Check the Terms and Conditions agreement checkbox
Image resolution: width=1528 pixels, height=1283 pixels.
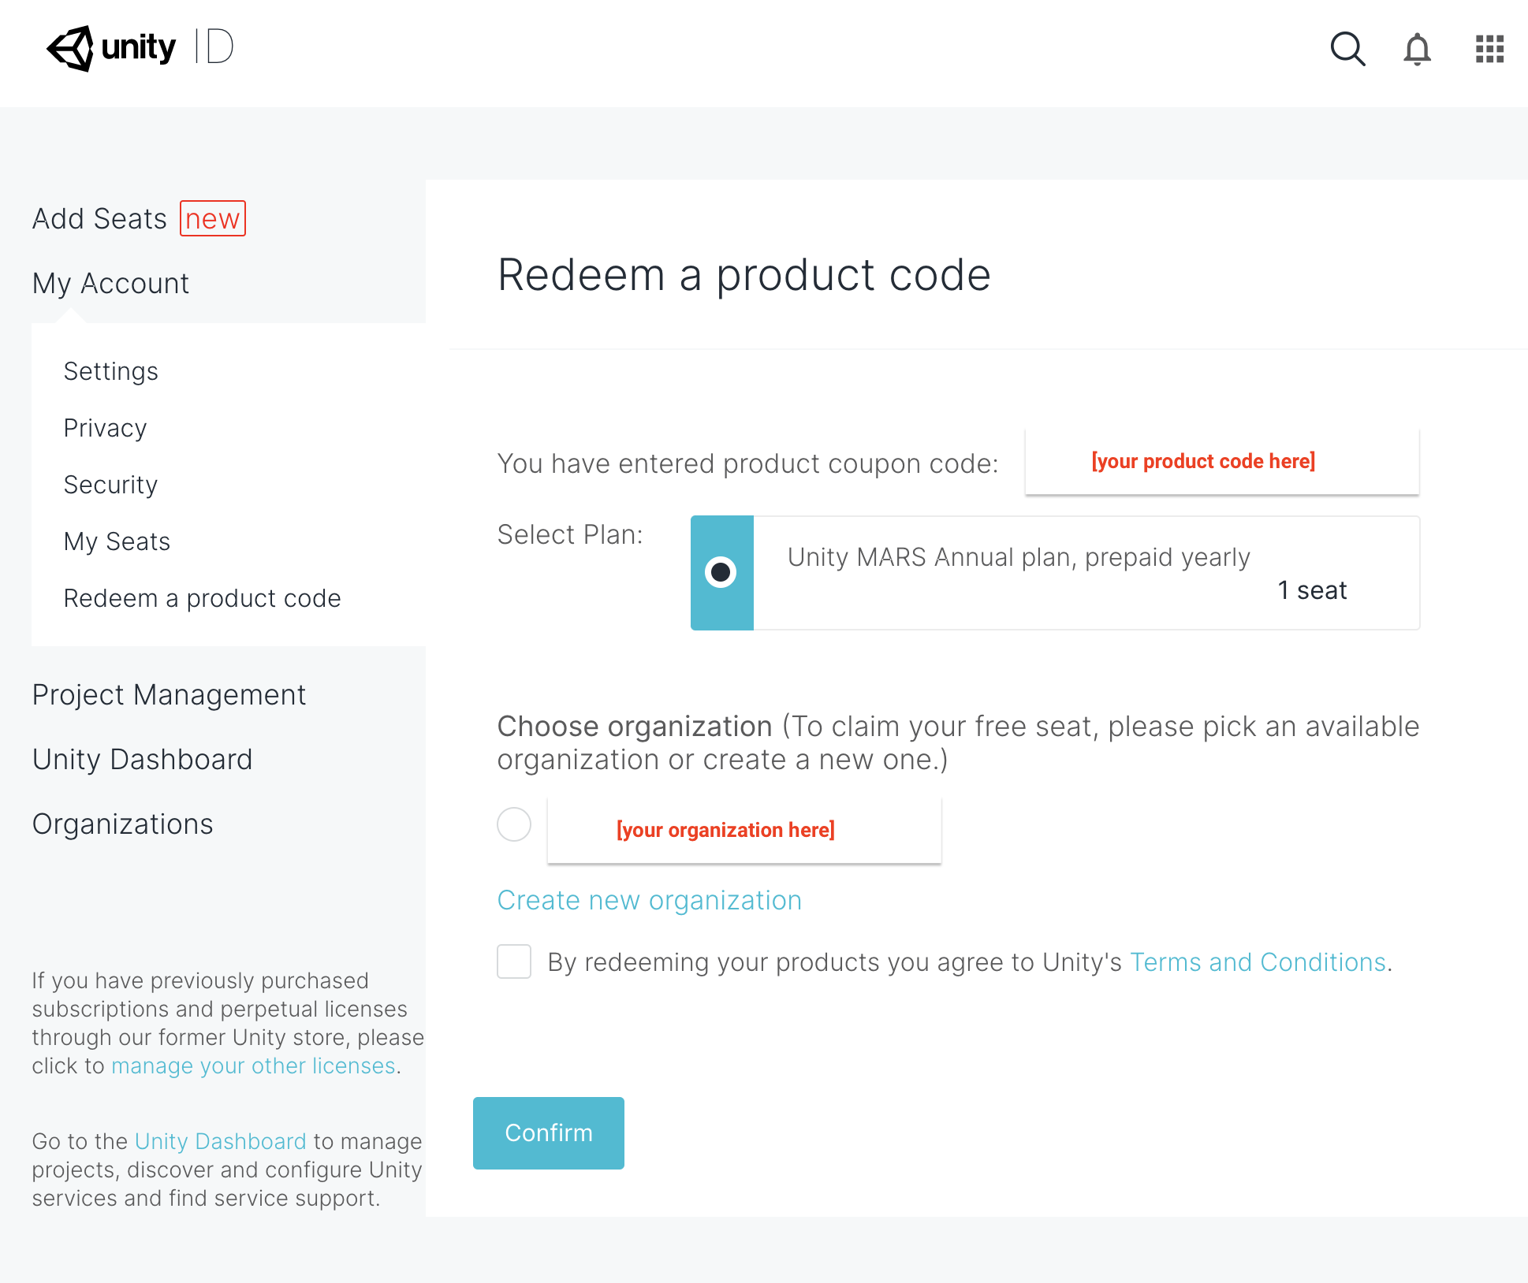click(x=514, y=961)
